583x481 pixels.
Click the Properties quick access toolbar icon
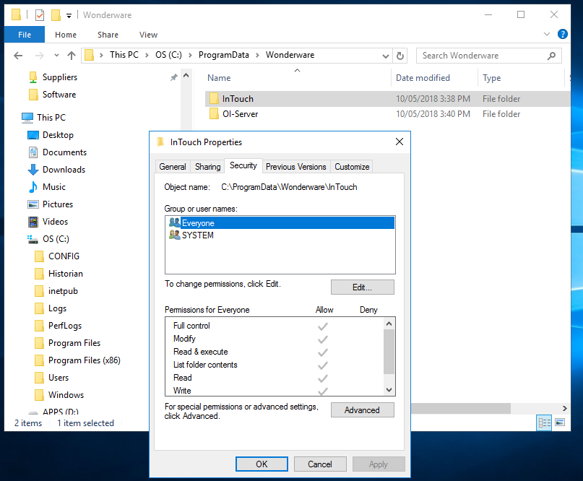point(40,15)
